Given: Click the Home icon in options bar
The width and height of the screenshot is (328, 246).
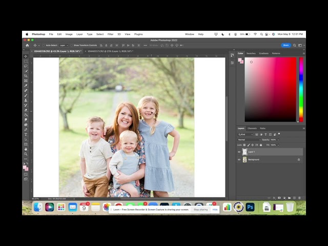Looking at the screenshot, I should coord(27,45).
